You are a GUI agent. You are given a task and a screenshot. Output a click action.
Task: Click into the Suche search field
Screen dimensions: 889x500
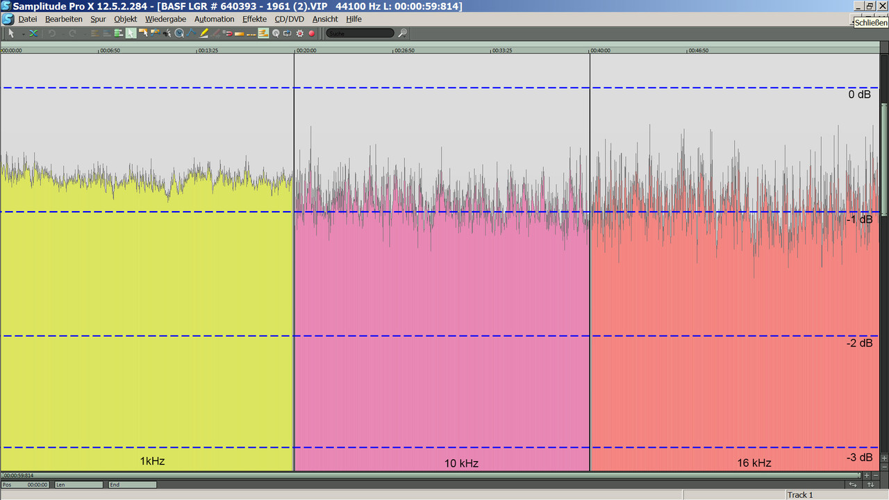360,33
